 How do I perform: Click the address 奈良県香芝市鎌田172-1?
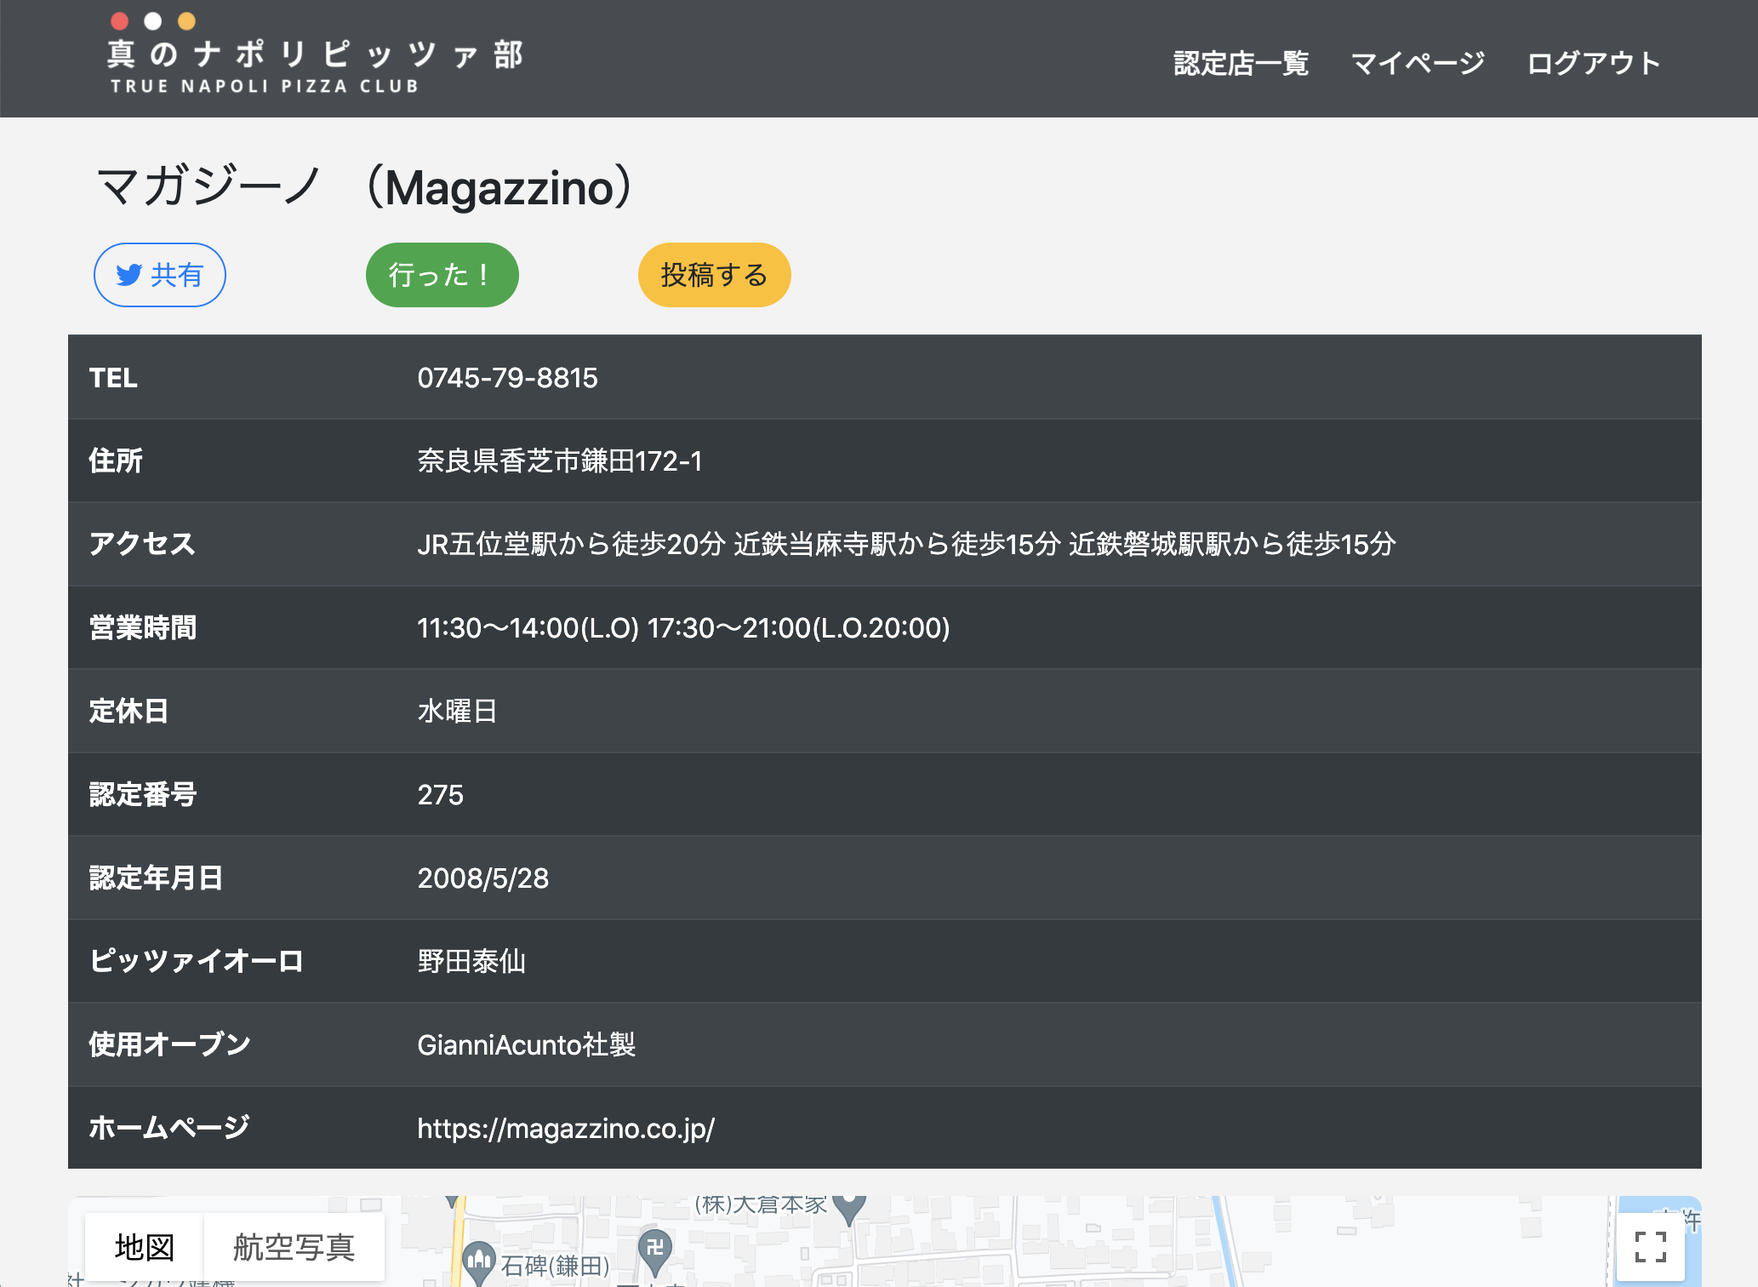pyautogui.click(x=559, y=460)
